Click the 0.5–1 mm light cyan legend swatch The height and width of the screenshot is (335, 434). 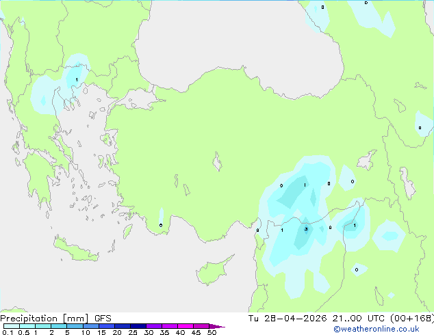[x=27, y=326]
